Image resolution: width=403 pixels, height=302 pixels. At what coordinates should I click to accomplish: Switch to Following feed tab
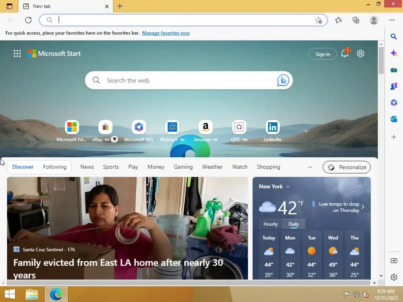[x=55, y=167]
